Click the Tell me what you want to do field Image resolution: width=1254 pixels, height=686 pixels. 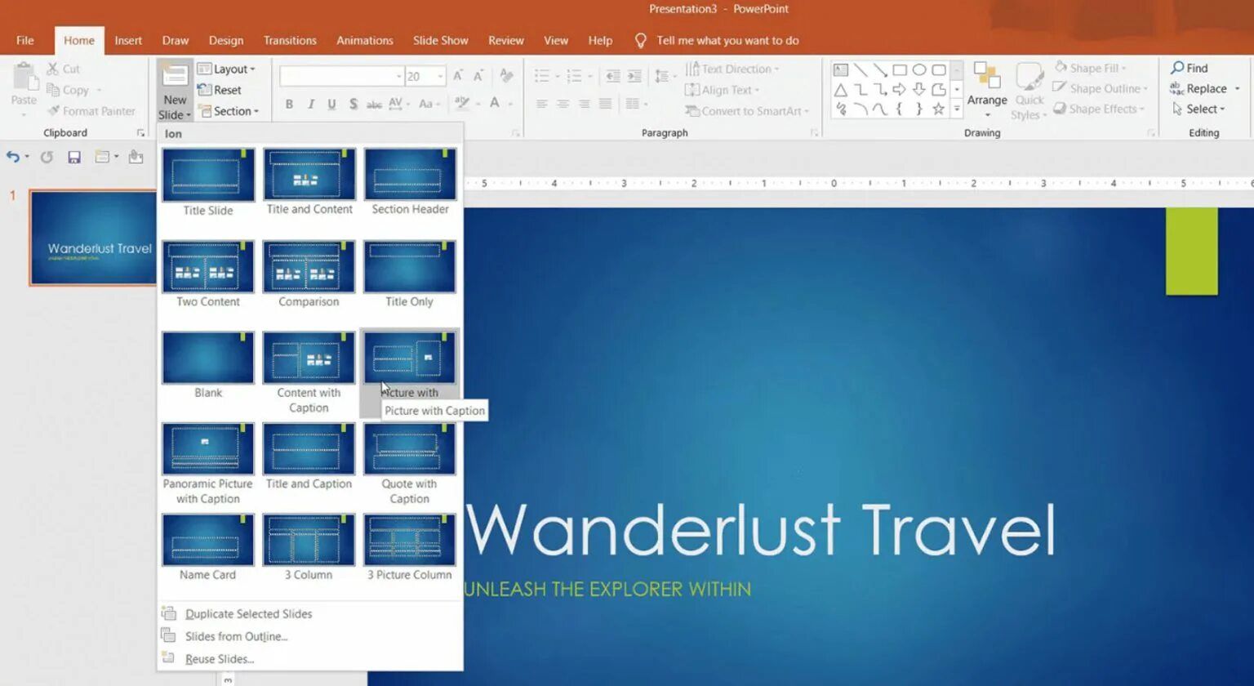(x=727, y=40)
